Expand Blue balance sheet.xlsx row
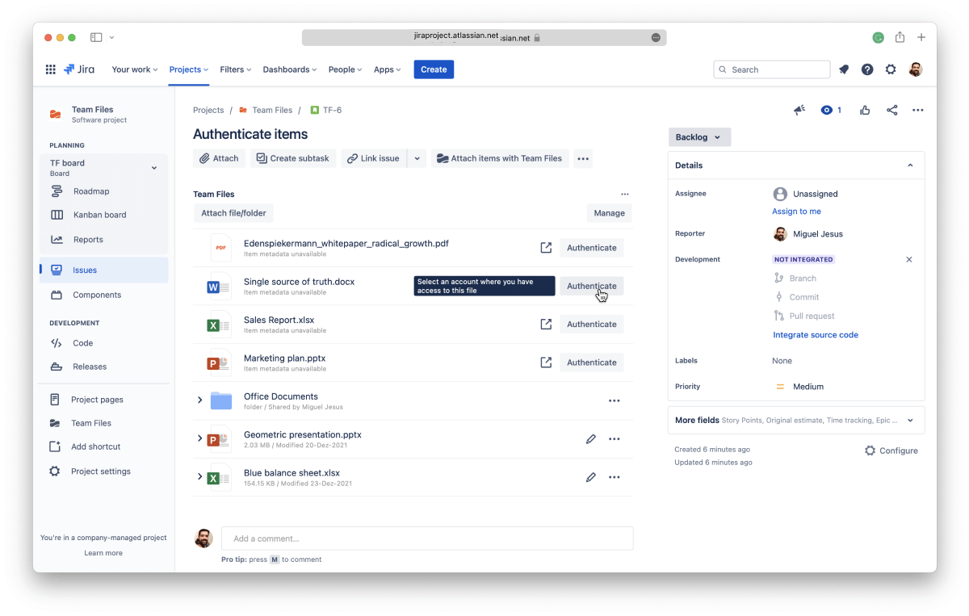The image size is (969, 616). pos(200,477)
